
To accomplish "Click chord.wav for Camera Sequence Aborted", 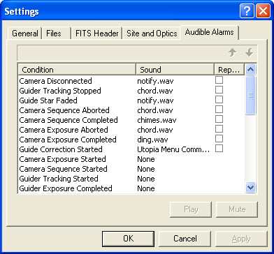I will (x=155, y=110).
